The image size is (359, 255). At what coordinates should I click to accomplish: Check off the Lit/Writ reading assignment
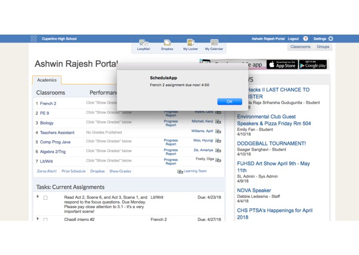(45, 198)
